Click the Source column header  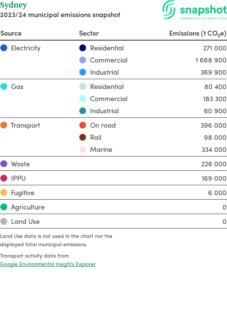click(11, 33)
